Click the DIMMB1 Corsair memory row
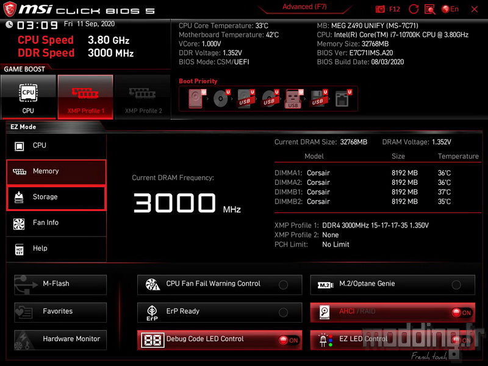This screenshot has width=488, height=366. pyautogui.click(x=363, y=192)
